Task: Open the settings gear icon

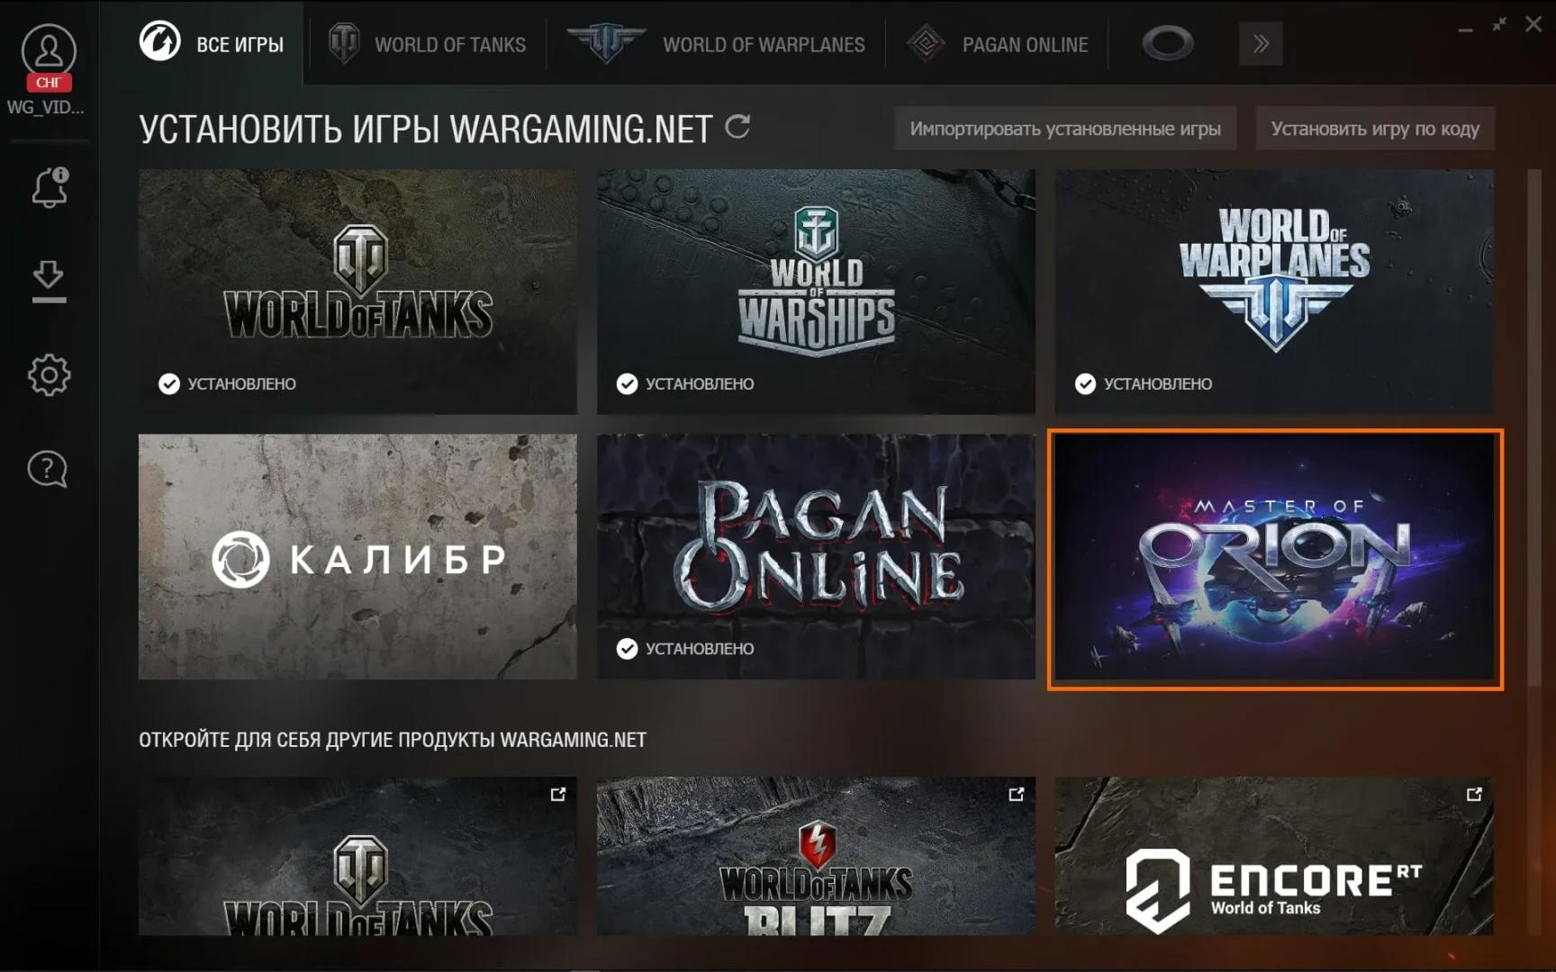Action: pyautogui.click(x=49, y=375)
